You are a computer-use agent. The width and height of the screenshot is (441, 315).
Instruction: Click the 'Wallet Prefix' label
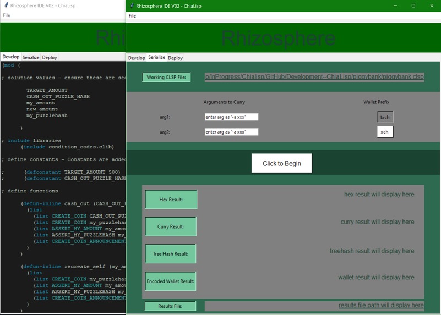click(x=376, y=102)
